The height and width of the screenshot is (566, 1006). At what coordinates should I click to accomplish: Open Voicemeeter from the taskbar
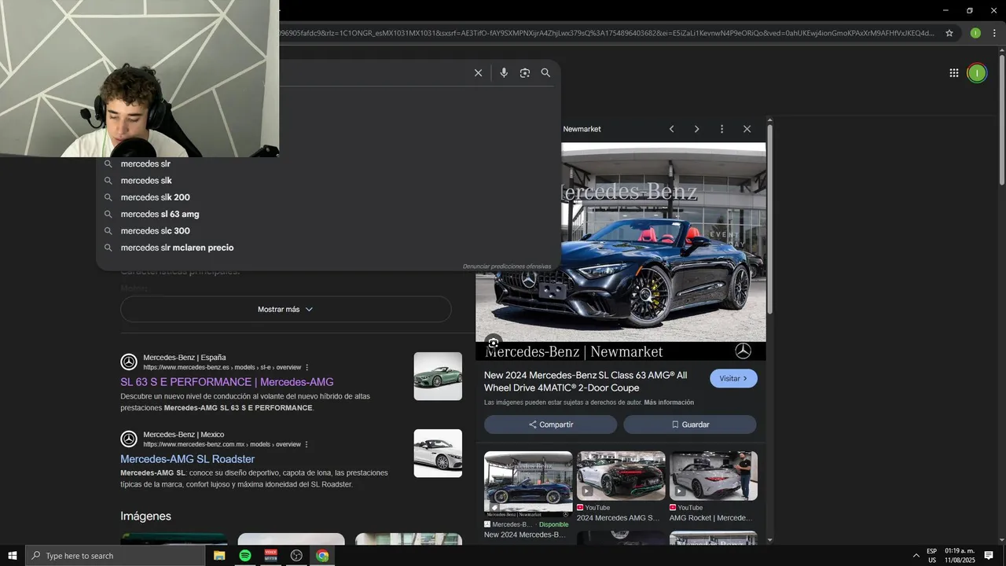click(271, 556)
